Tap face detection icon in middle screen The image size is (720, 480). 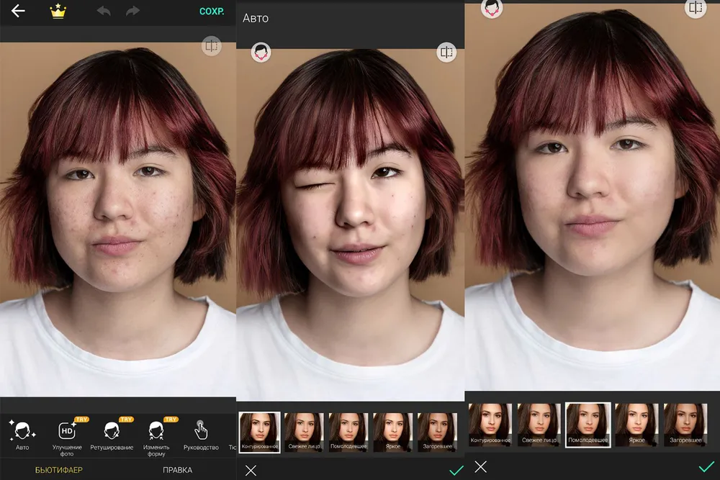[x=261, y=53]
